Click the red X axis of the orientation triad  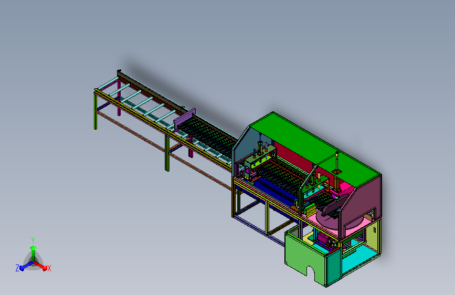[x=40, y=266]
